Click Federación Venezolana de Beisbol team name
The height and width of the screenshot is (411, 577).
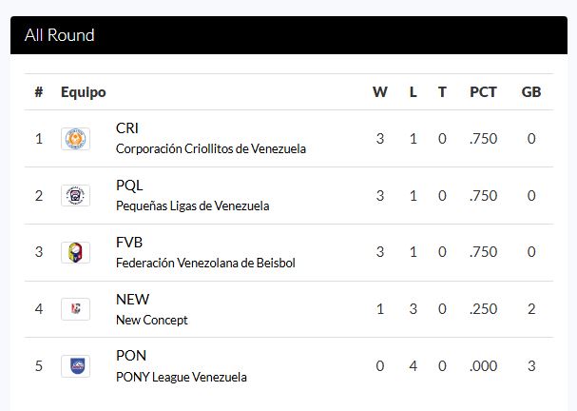pyautogui.click(x=205, y=263)
